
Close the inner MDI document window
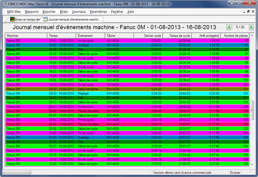pos(253,12)
